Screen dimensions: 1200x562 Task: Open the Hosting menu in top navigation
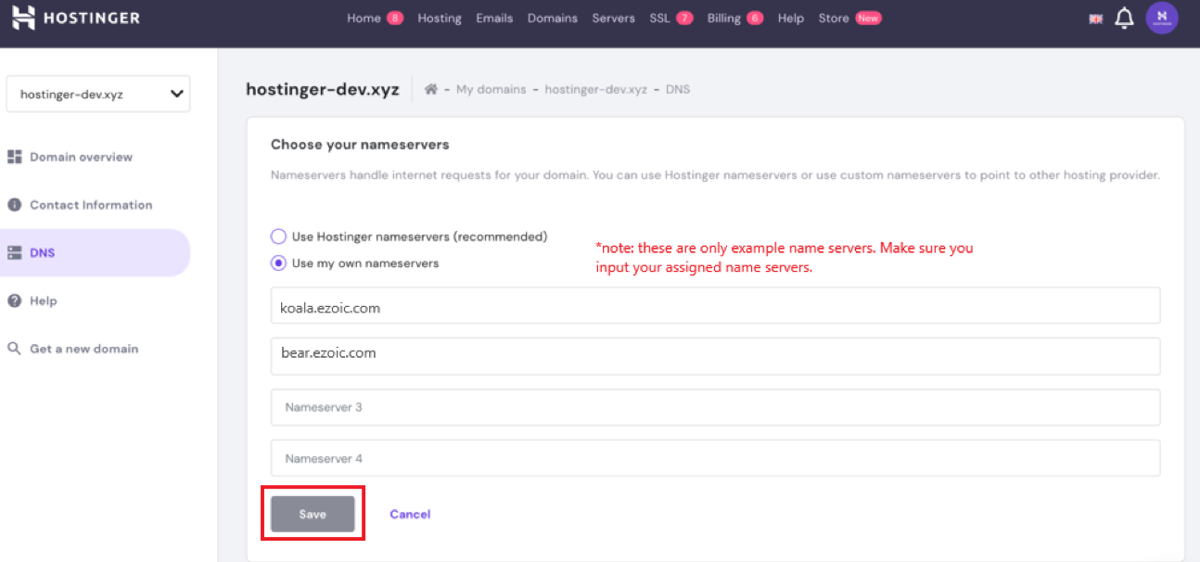[439, 19]
